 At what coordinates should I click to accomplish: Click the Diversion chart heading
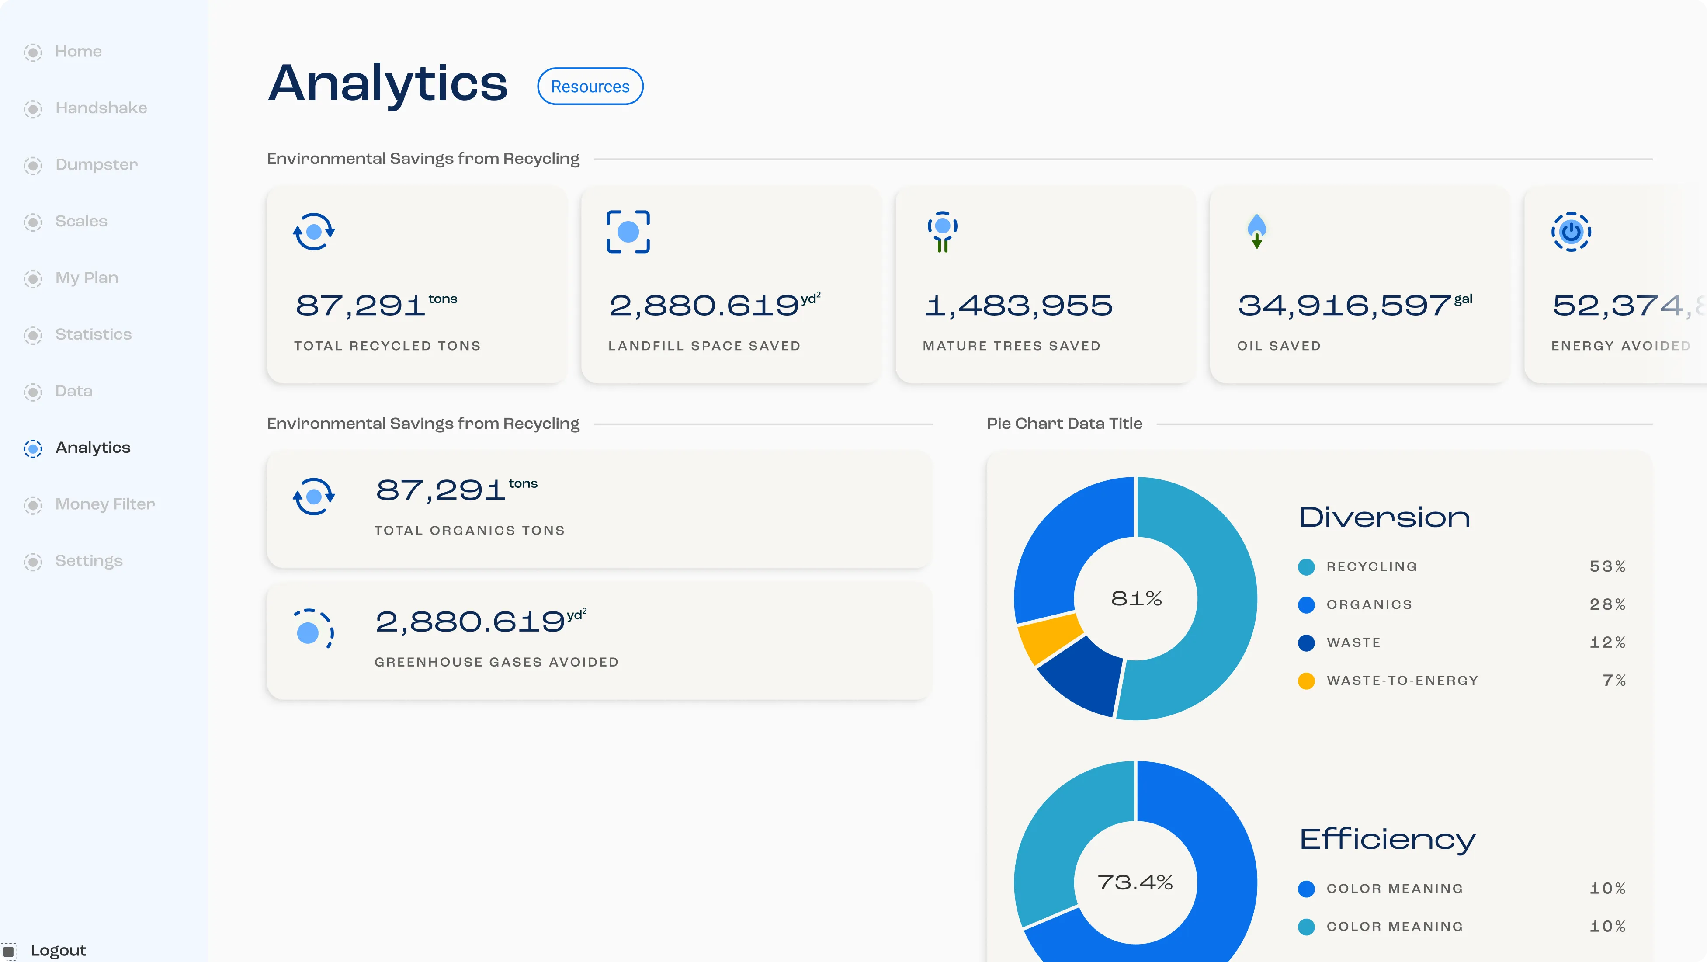point(1384,517)
